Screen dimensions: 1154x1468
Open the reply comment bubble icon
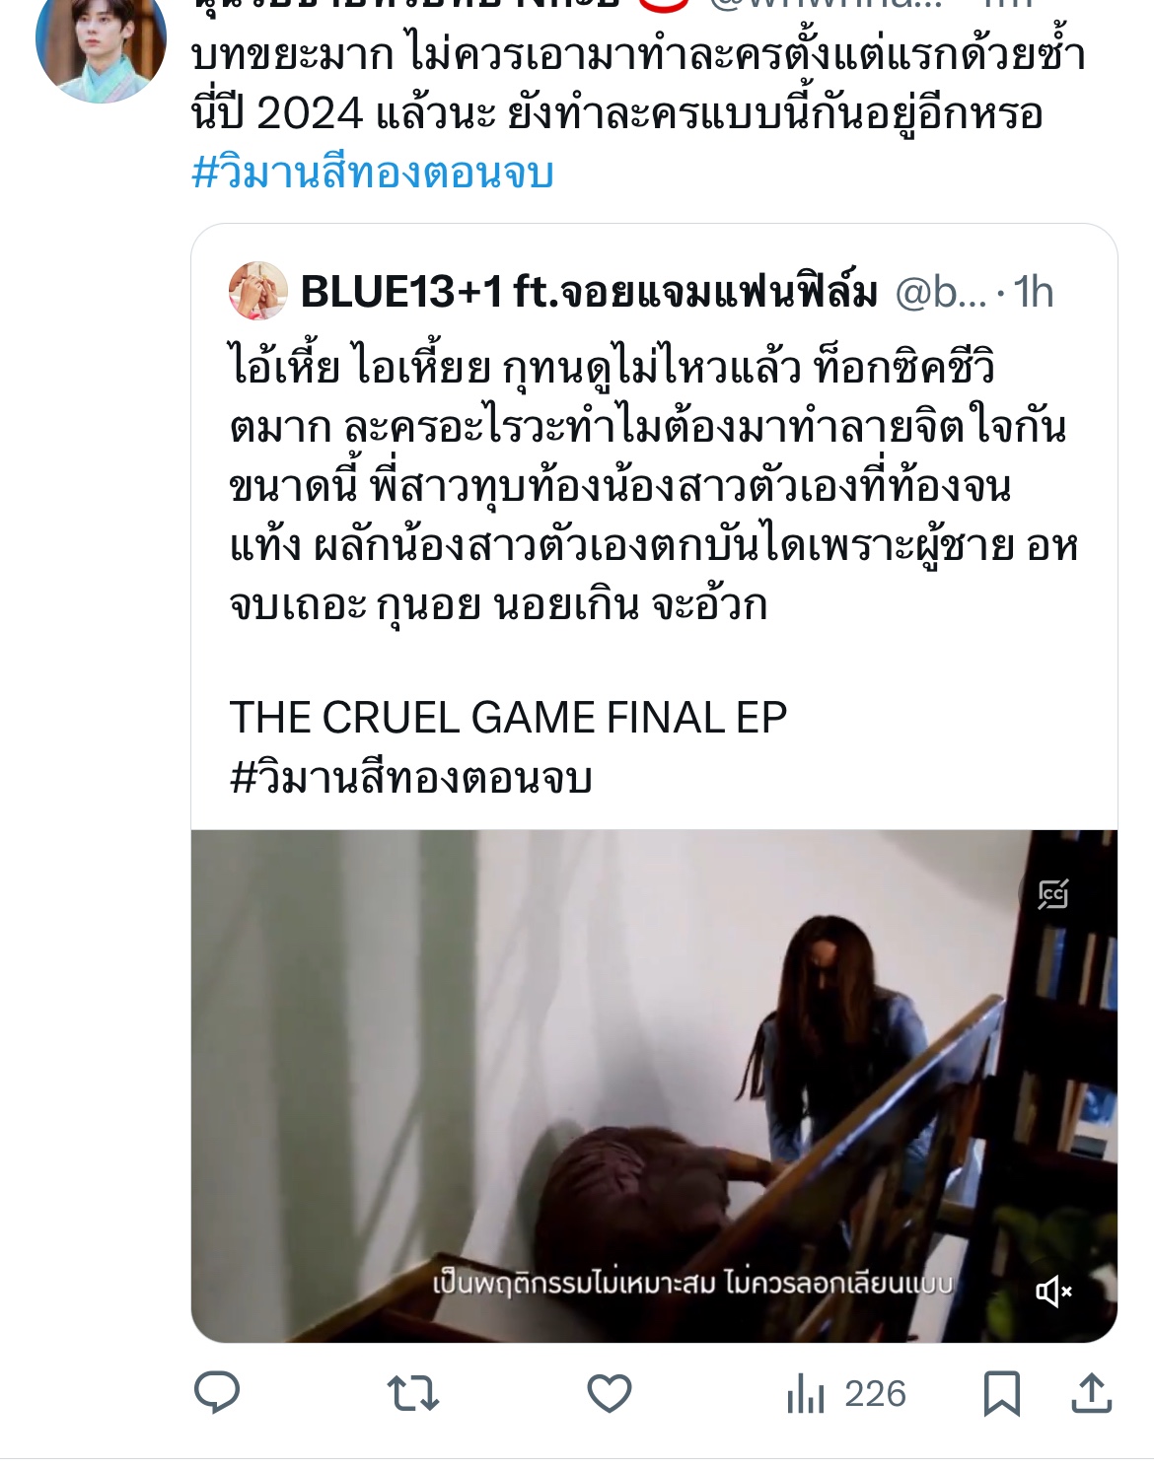pos(217,1393)
